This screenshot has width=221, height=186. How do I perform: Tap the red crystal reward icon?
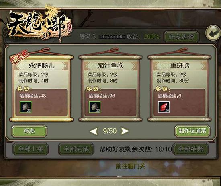[x=164, y=107]
